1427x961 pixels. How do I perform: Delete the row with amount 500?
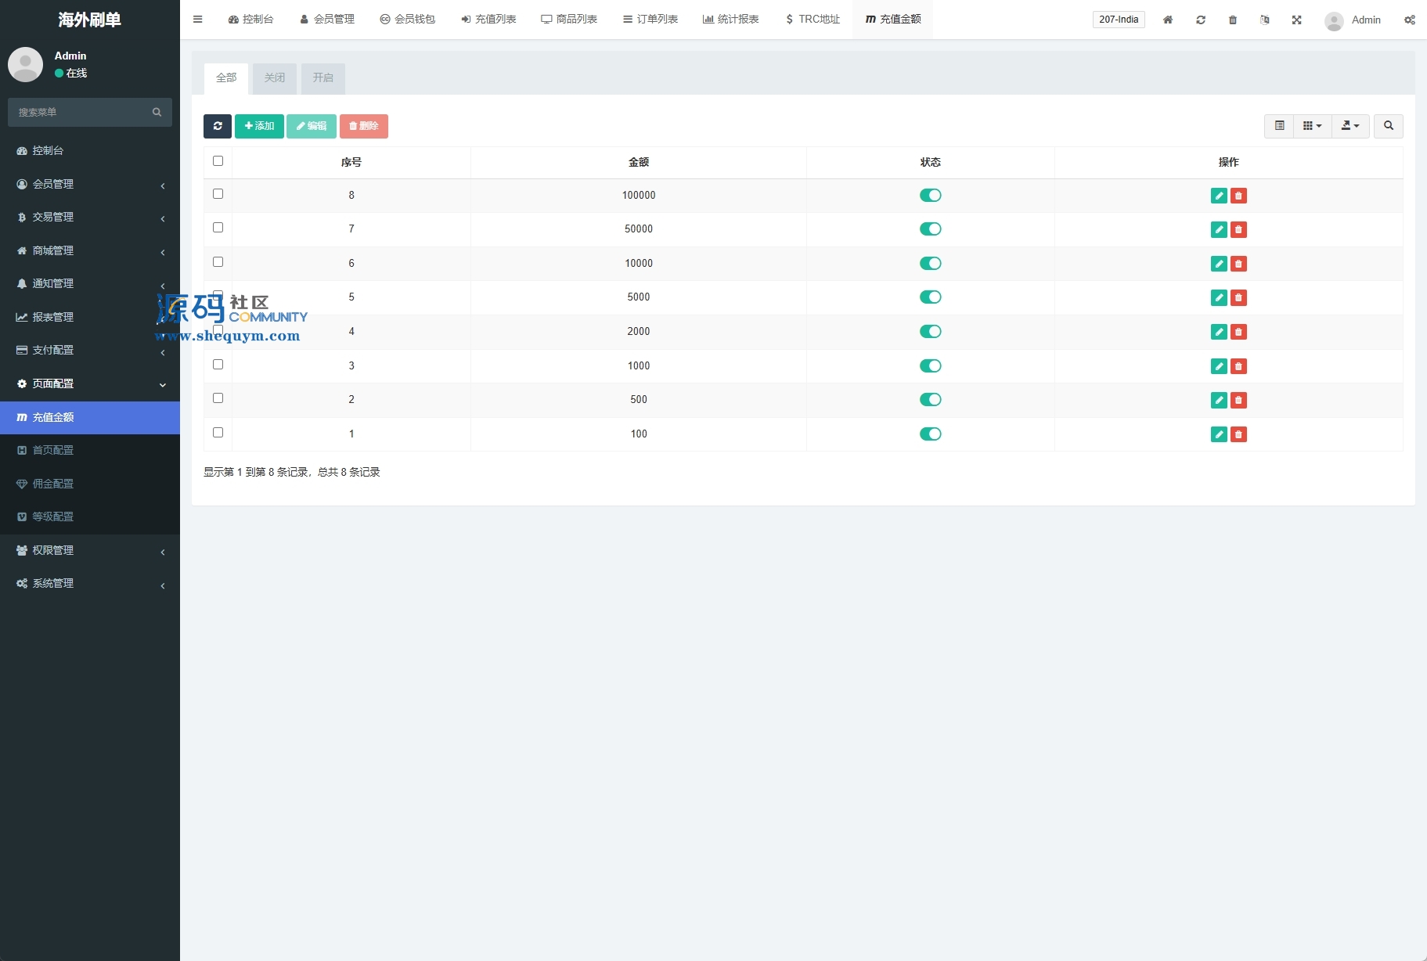[1238, 400]
